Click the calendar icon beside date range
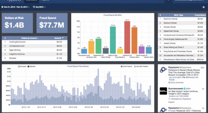 (2, 7)
